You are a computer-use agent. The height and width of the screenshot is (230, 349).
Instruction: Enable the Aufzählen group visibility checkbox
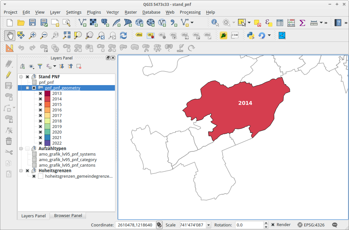coord(27,148)
